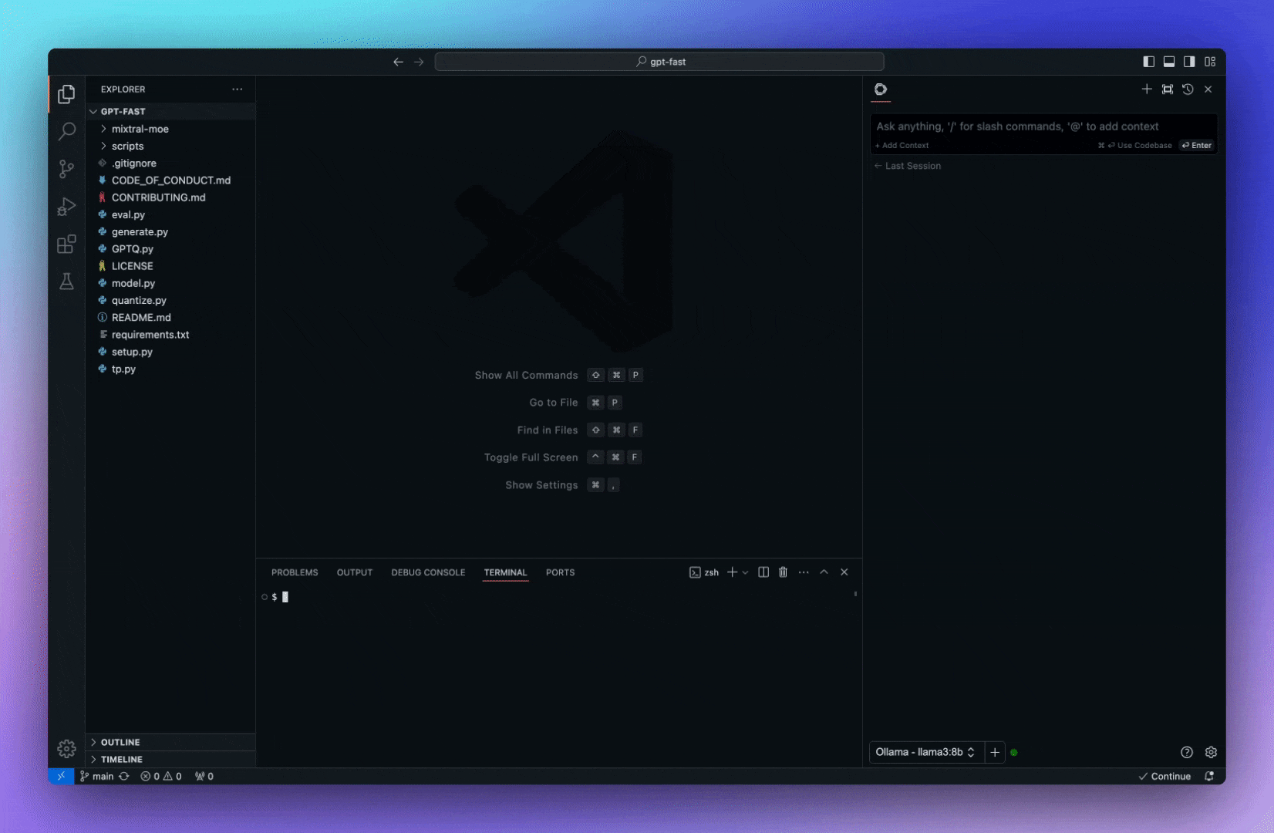This screenshot has height=833, width=1274.
Task: Open Run and Debug view
Action: pyautogui.click(x=67, y=207)
